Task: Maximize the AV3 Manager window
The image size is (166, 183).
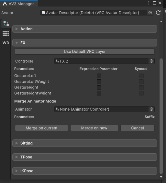Action: [155, 3]
